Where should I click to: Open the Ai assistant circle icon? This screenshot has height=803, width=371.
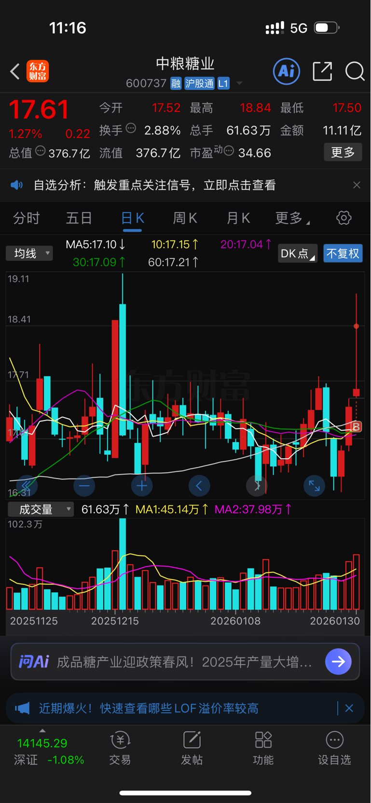coord(287,71)
